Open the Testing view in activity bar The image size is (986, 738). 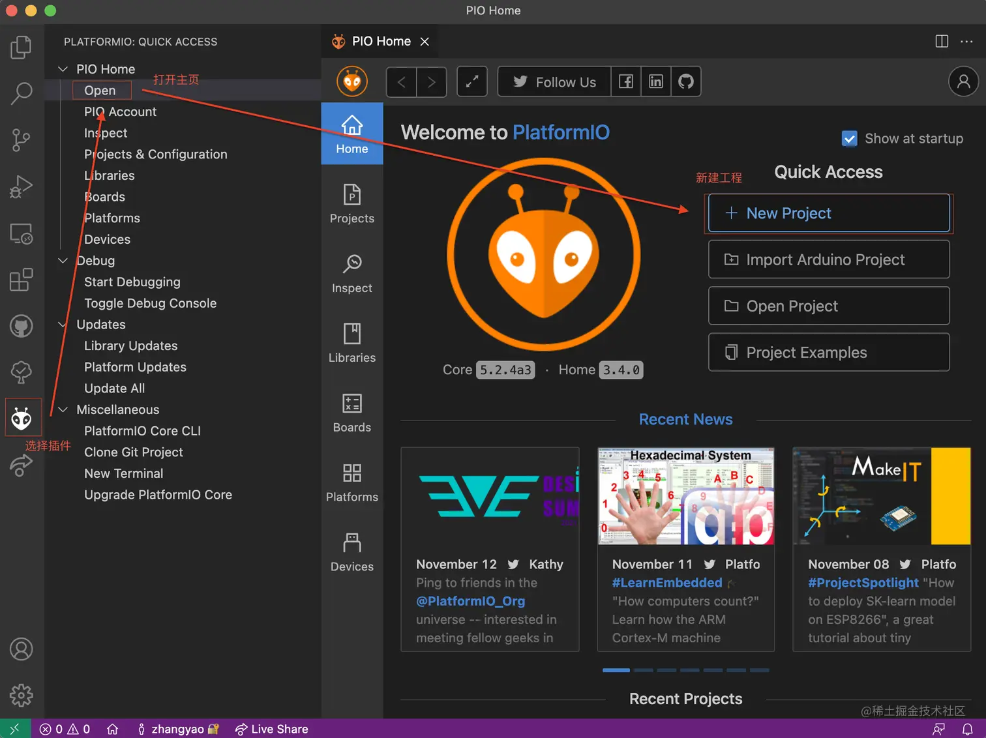[x=21, y=372]
